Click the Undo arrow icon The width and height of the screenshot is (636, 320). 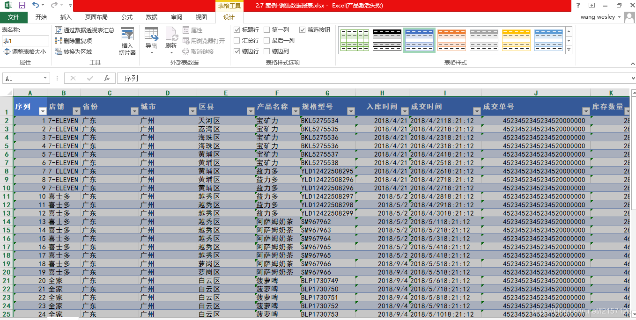coord(36,5)
